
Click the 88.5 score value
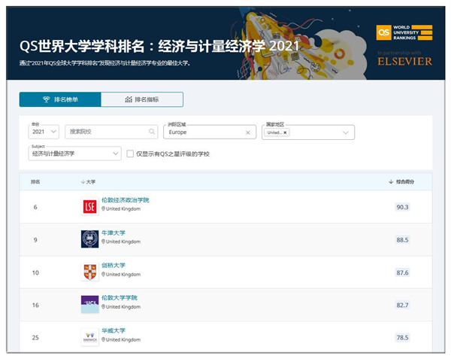[402, 240]
